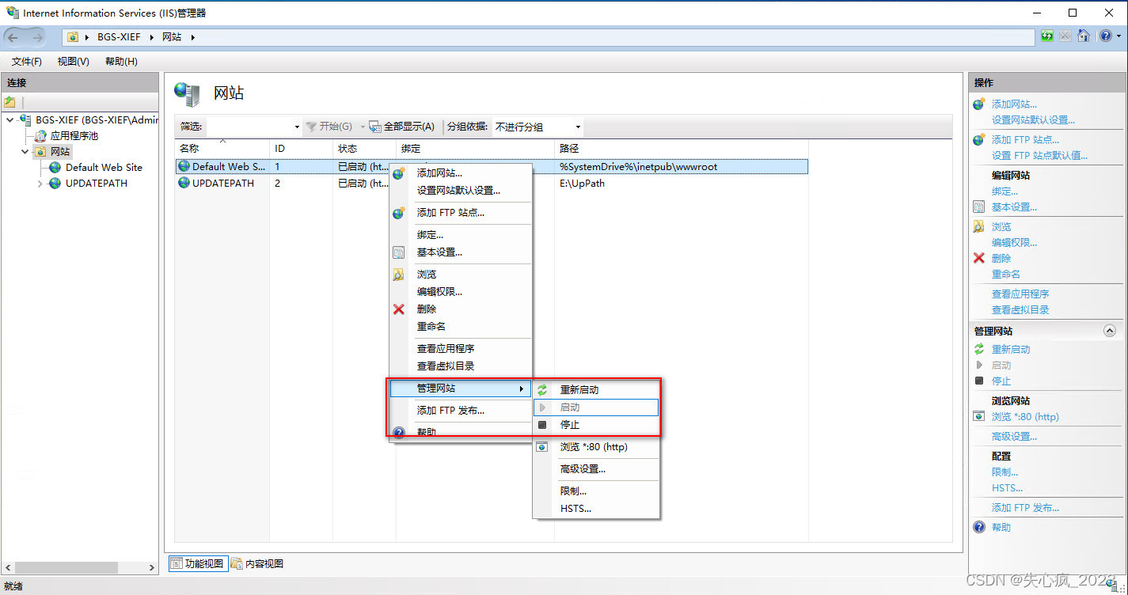Viewport: 1128px width, 595px height.
Task: Expand the UPDATEPATH tree node
Action: (40, 184)
